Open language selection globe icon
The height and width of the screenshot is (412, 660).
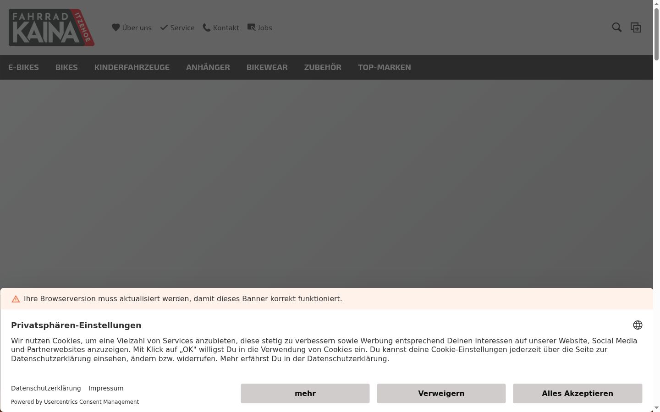point(638,325)
